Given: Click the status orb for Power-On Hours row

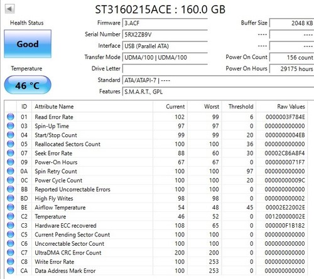Looking at the screenshot, I should pyautogui.click(x=11, y=162).
